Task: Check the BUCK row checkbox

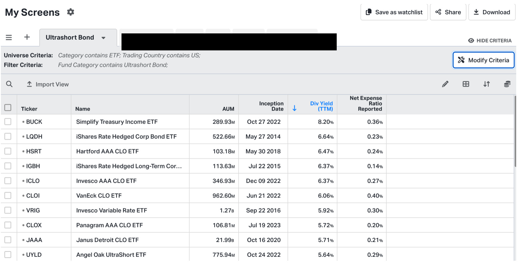Action: 8,122
